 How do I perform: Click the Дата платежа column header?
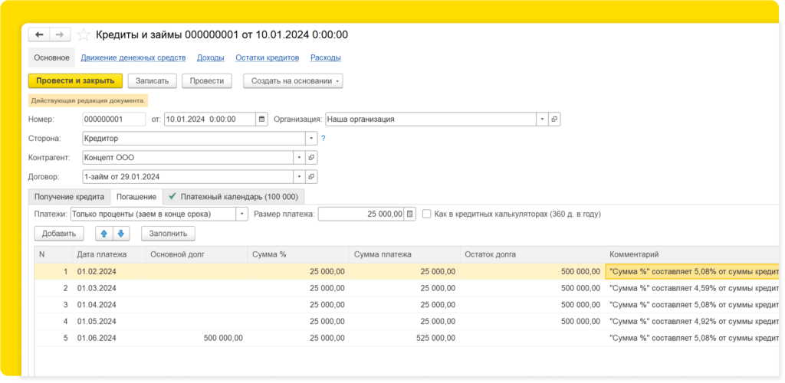(x=109, y=254)
